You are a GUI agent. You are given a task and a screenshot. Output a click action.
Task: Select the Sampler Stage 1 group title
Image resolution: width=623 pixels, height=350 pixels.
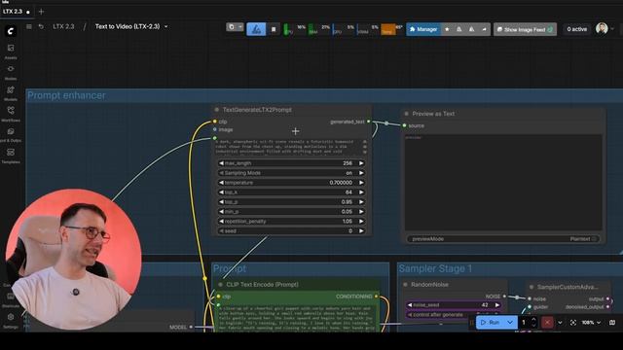pos(435,268)
